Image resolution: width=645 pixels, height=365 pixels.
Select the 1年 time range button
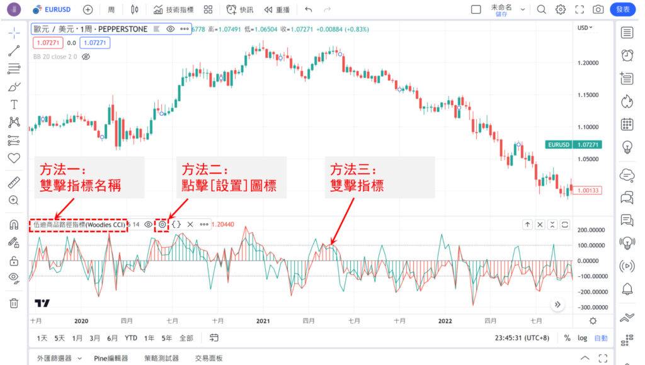tap(149, 338)
